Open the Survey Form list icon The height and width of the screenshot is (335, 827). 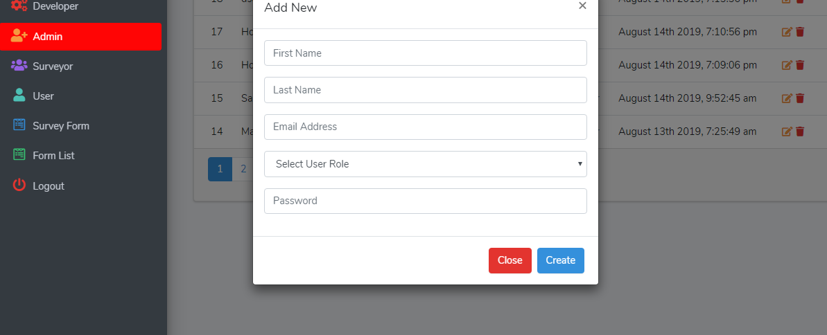pos(19,125)
